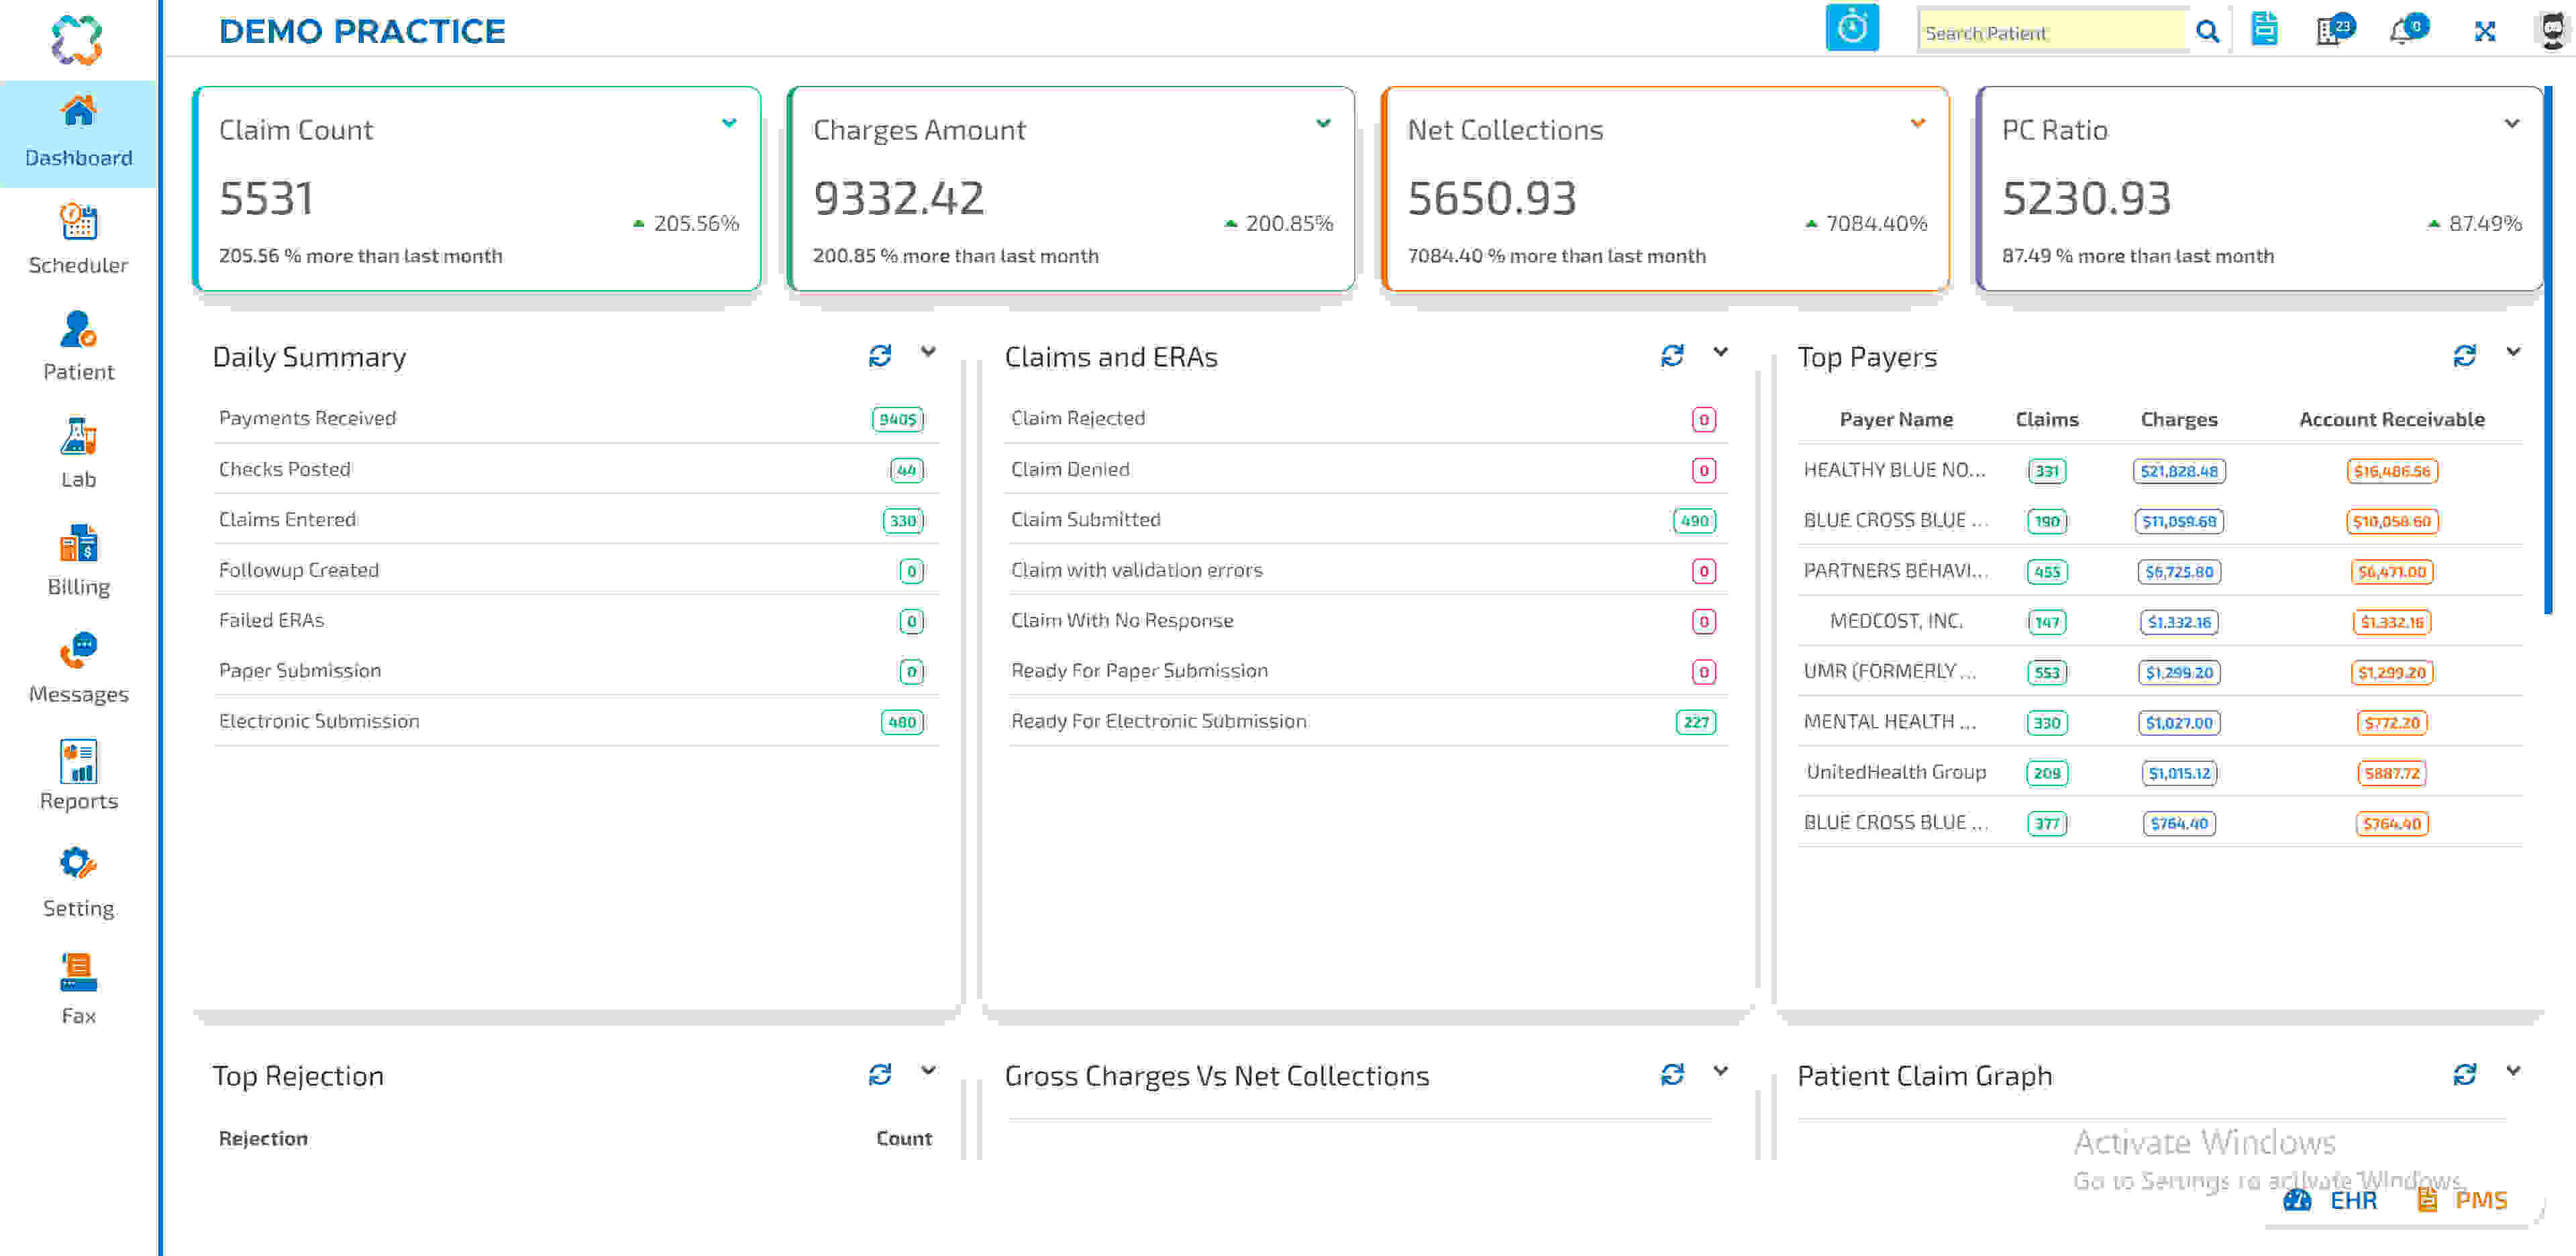The image size is (2576, 1256).
Task: Click the Electronic Submission count
Action: (x=900, y=720)
